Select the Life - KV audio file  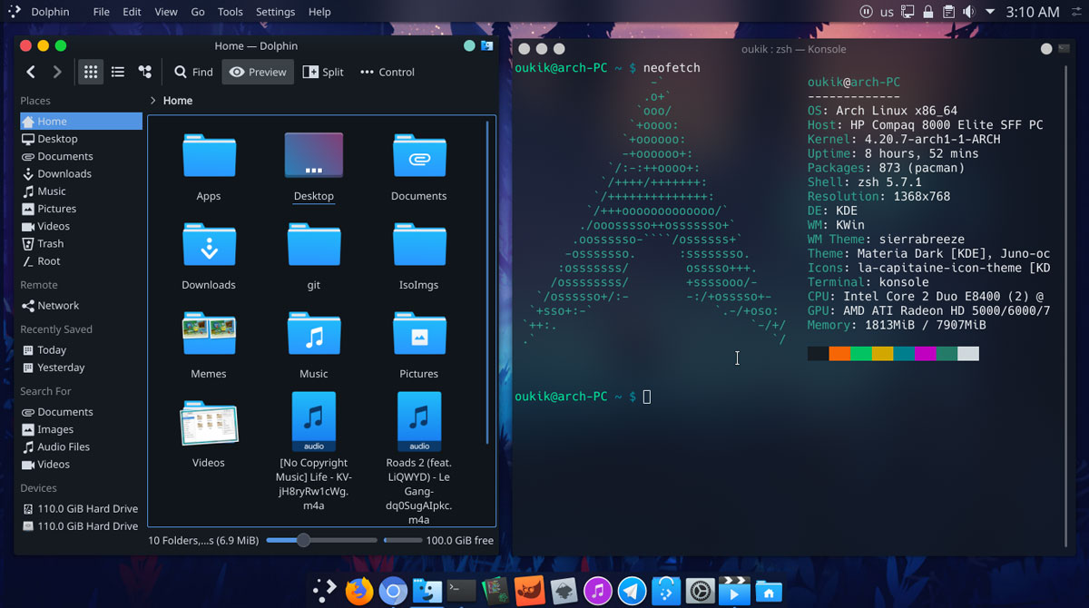(314, 421)
